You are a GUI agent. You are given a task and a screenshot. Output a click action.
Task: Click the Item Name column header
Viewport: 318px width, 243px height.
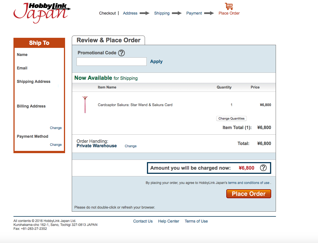[x=107, y=87]
